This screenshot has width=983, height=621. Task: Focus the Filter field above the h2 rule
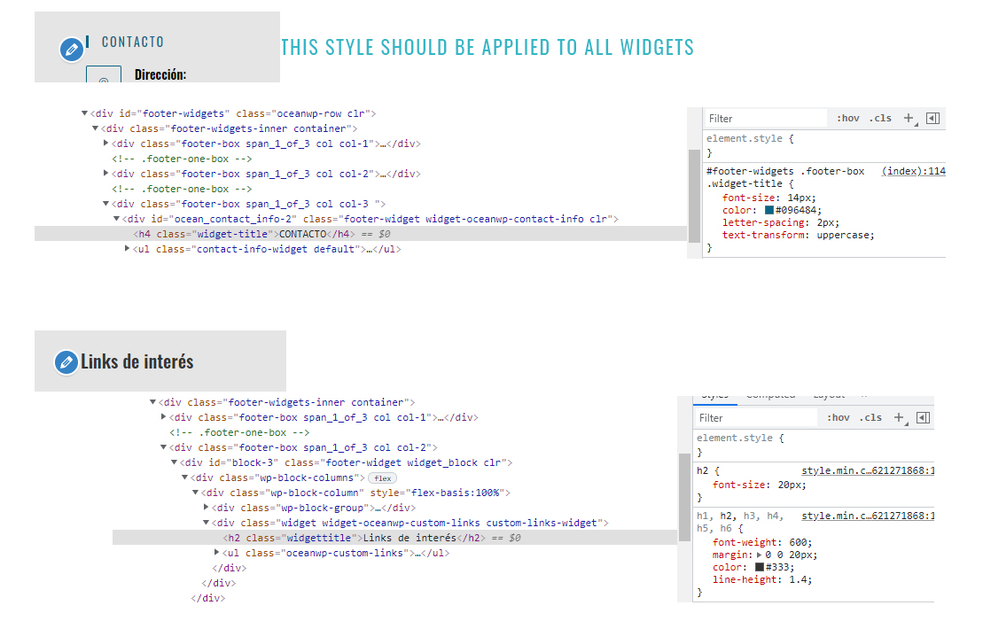click(755, 418)
